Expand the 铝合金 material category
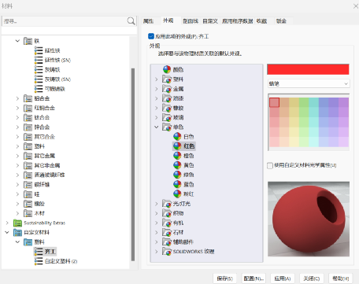Screen dimensions: 359x284 (x=17, y=98)
